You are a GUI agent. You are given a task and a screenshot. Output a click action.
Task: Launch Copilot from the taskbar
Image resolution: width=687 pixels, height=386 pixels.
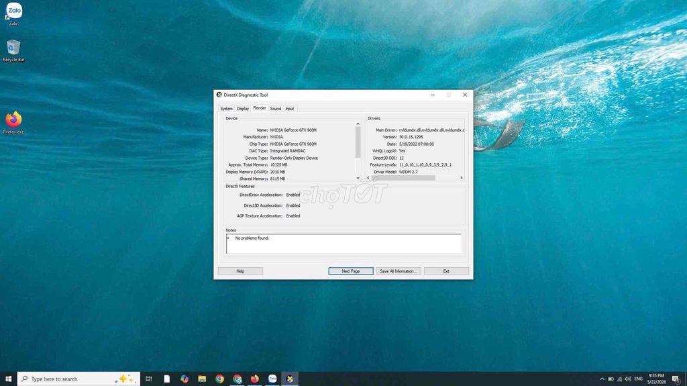click(184, 379)
